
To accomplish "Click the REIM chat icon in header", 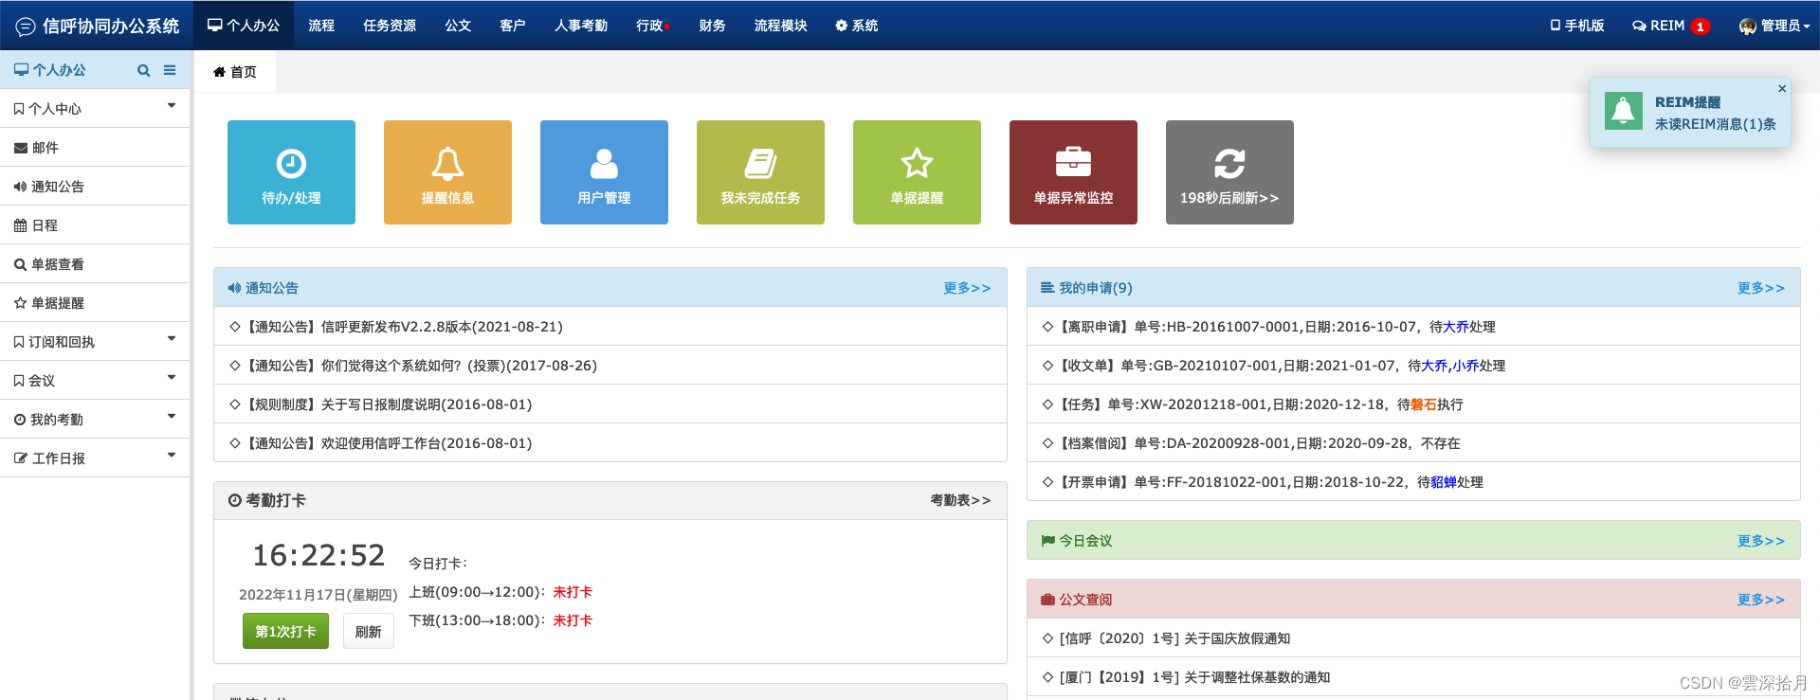I will click(x=1639, y=26).
